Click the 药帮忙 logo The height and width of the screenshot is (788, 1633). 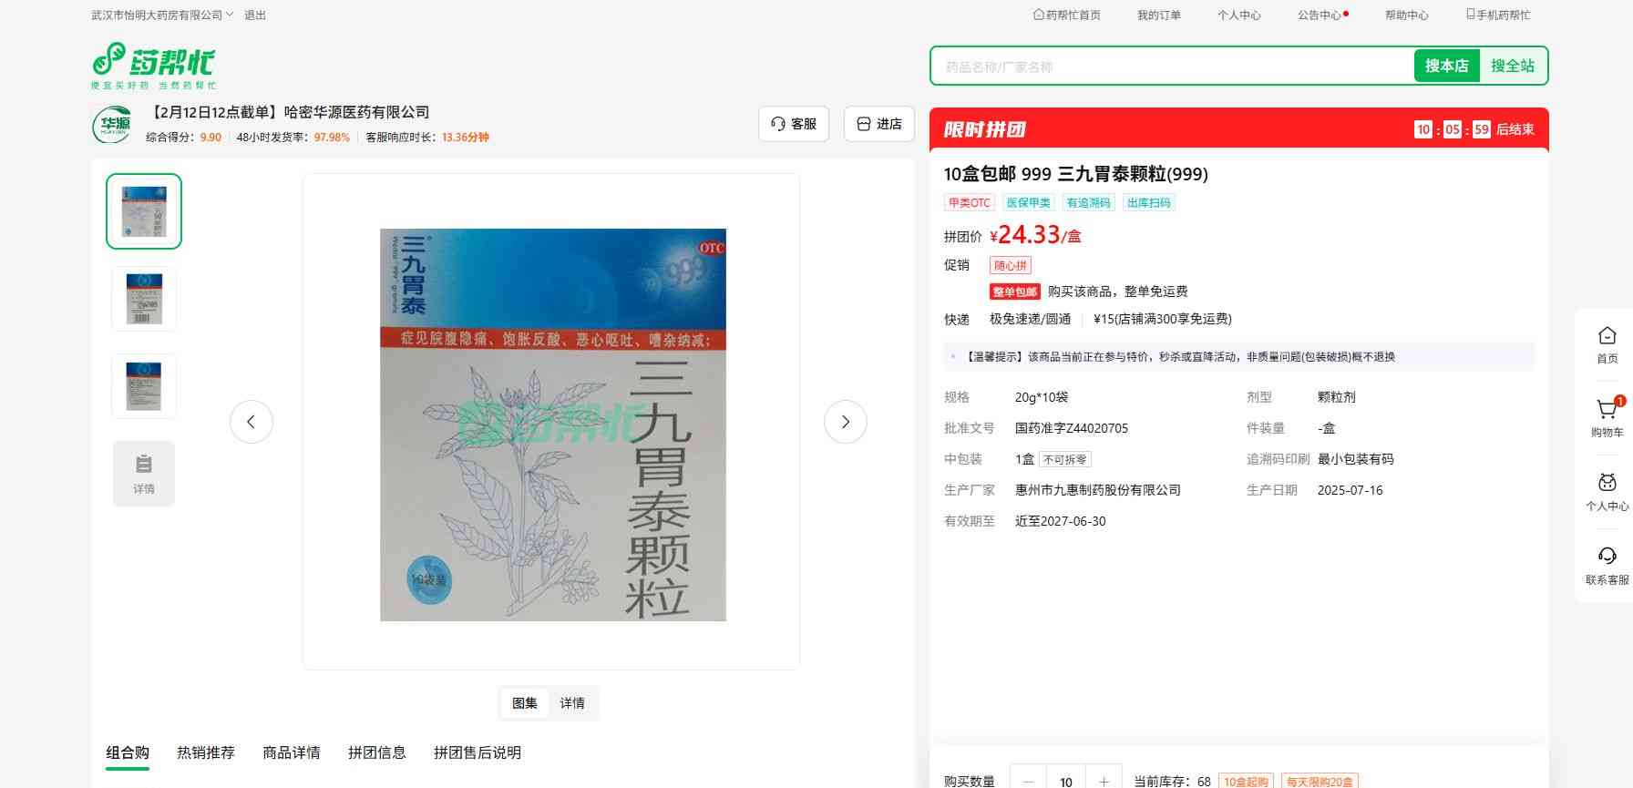tap(153, 64)
